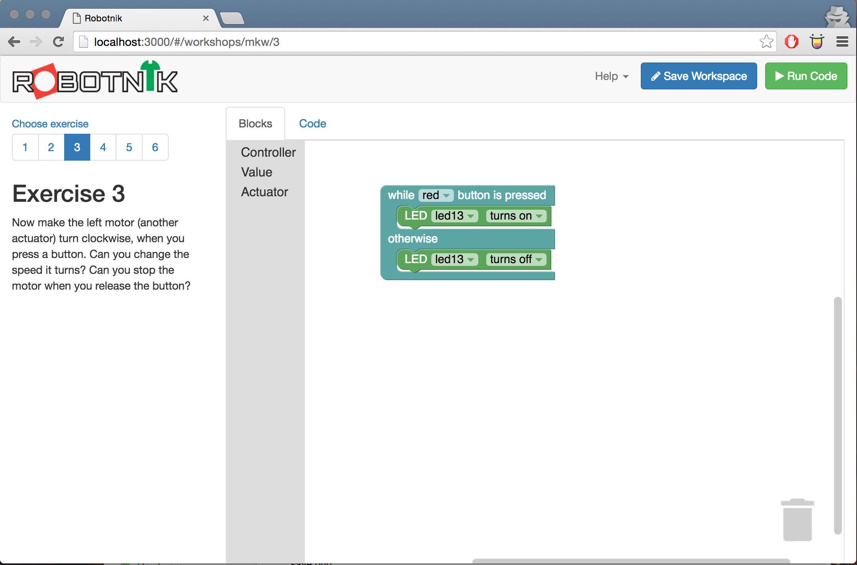Open the red button color dropdown

pos(436,195)
